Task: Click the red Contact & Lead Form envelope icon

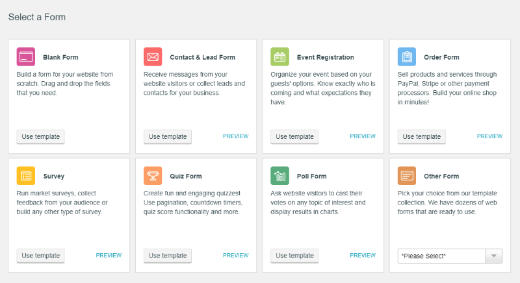Action: tap(153, 57)
